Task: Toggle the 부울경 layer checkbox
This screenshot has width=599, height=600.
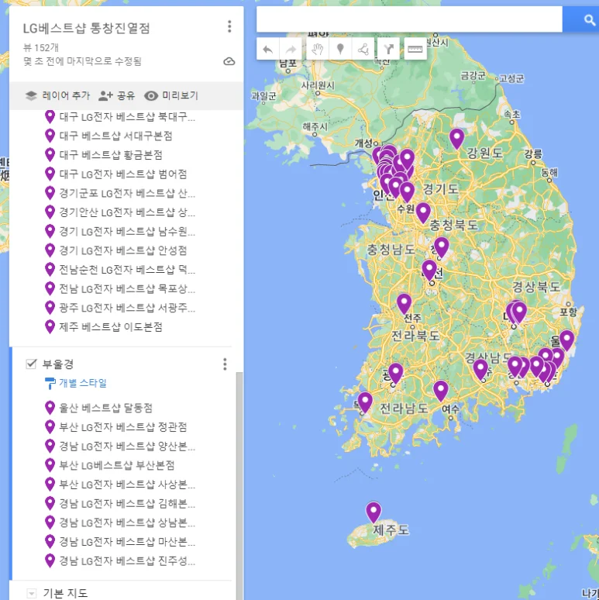Action: point(31,364)
